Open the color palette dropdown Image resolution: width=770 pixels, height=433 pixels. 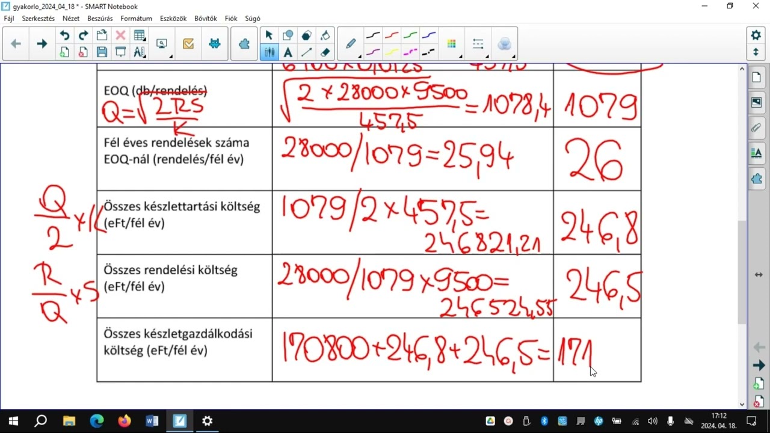pyautogui.click(x=452, y=44)
